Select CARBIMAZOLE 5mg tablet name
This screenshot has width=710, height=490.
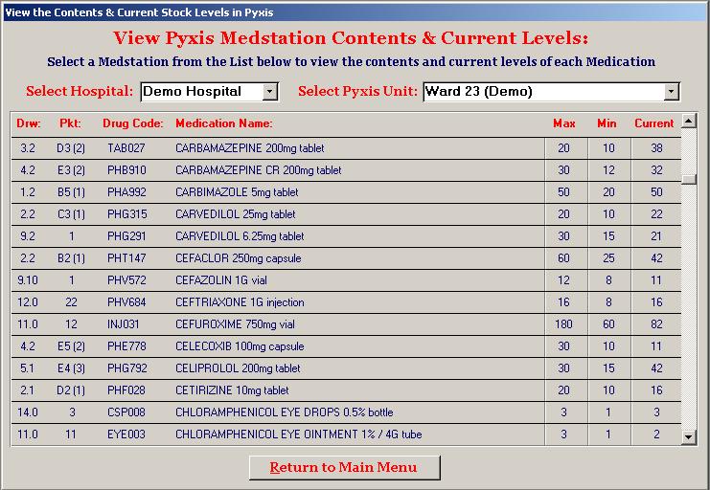coord(237,192)
